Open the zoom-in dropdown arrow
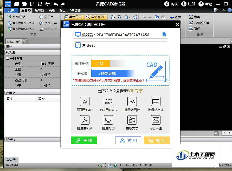The image size is (232, 171). [130, 17]
